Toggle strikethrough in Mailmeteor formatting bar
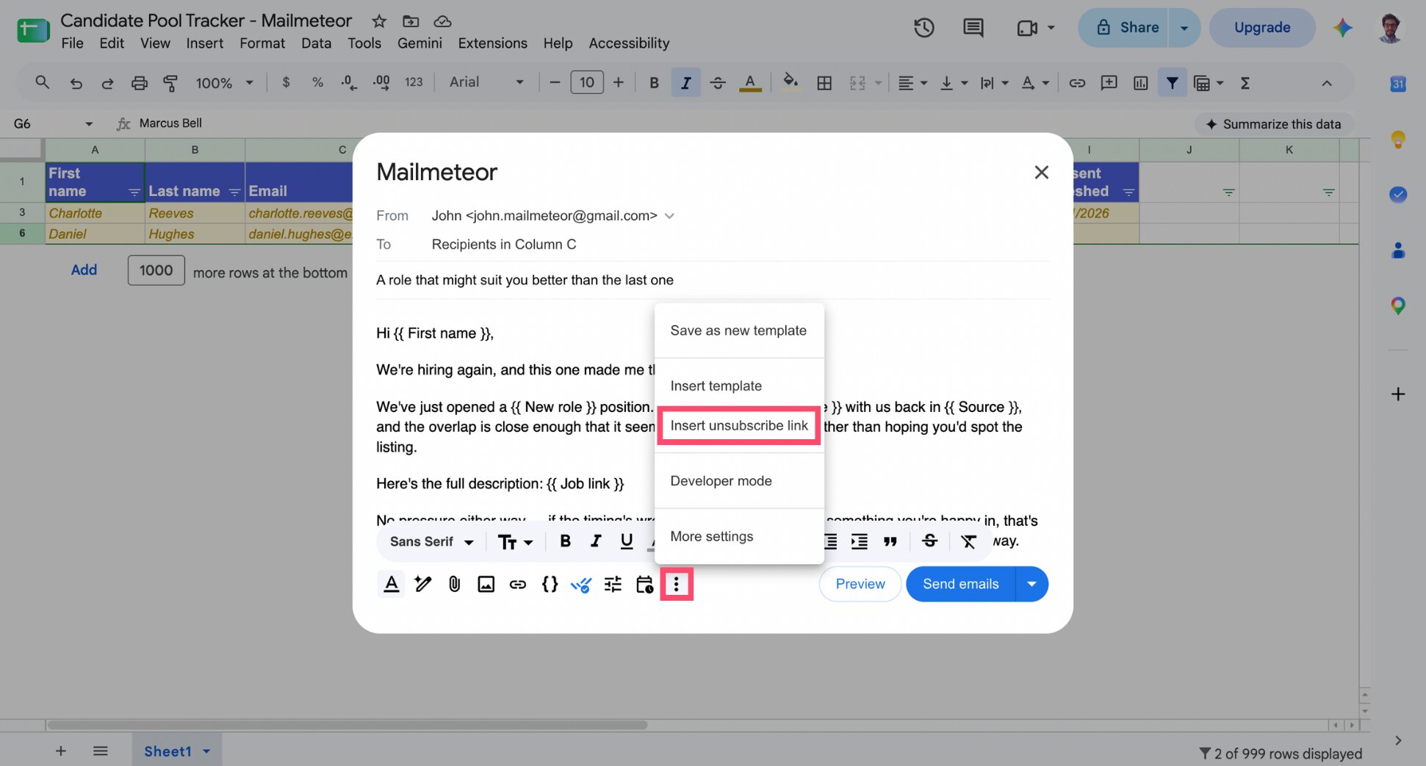Screen dimensions: 1426x766 (x=929, y=541)
